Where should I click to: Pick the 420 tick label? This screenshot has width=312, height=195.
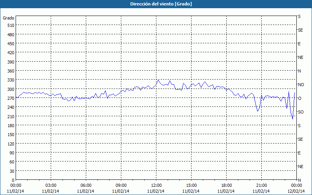click(x=11, y=53)
